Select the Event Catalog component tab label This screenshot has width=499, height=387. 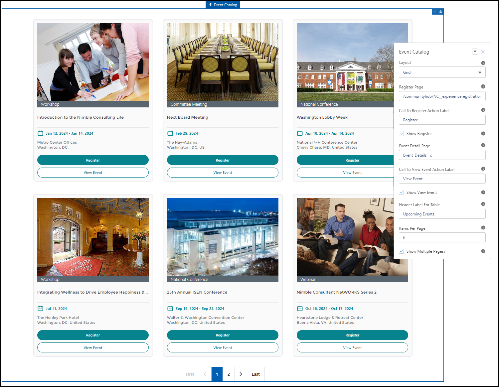point(223,5)
